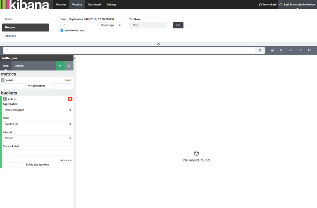Open the Aggregation dropdown
Image resolution: width=317 pixels, height=208 pixels.
click(x=37, y=110)
